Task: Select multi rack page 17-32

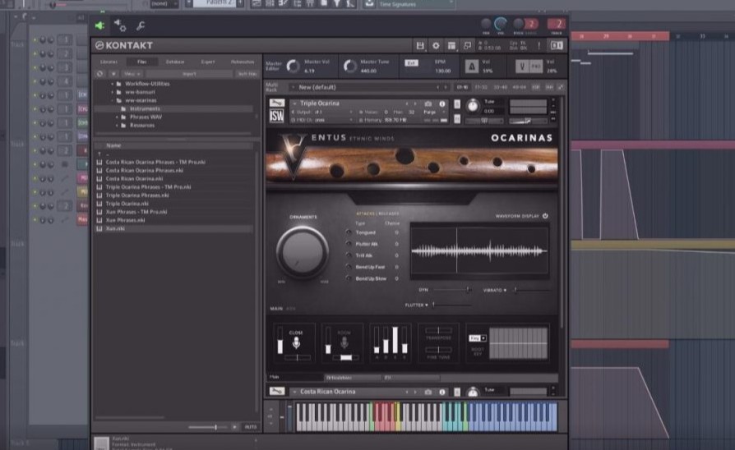Action: (x=481, y=87)
